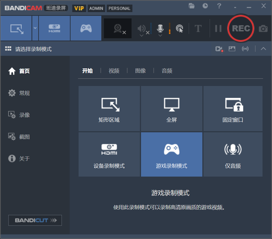Click the pause recording button
The height and width of the screenshot is (239, 272).
(218, 28)
